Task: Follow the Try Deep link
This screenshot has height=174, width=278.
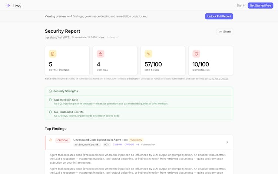Action: click(112, 37)
